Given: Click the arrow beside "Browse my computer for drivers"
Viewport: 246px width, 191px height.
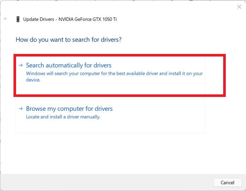Looking at the screenshot, I should (x=21, y=109).
